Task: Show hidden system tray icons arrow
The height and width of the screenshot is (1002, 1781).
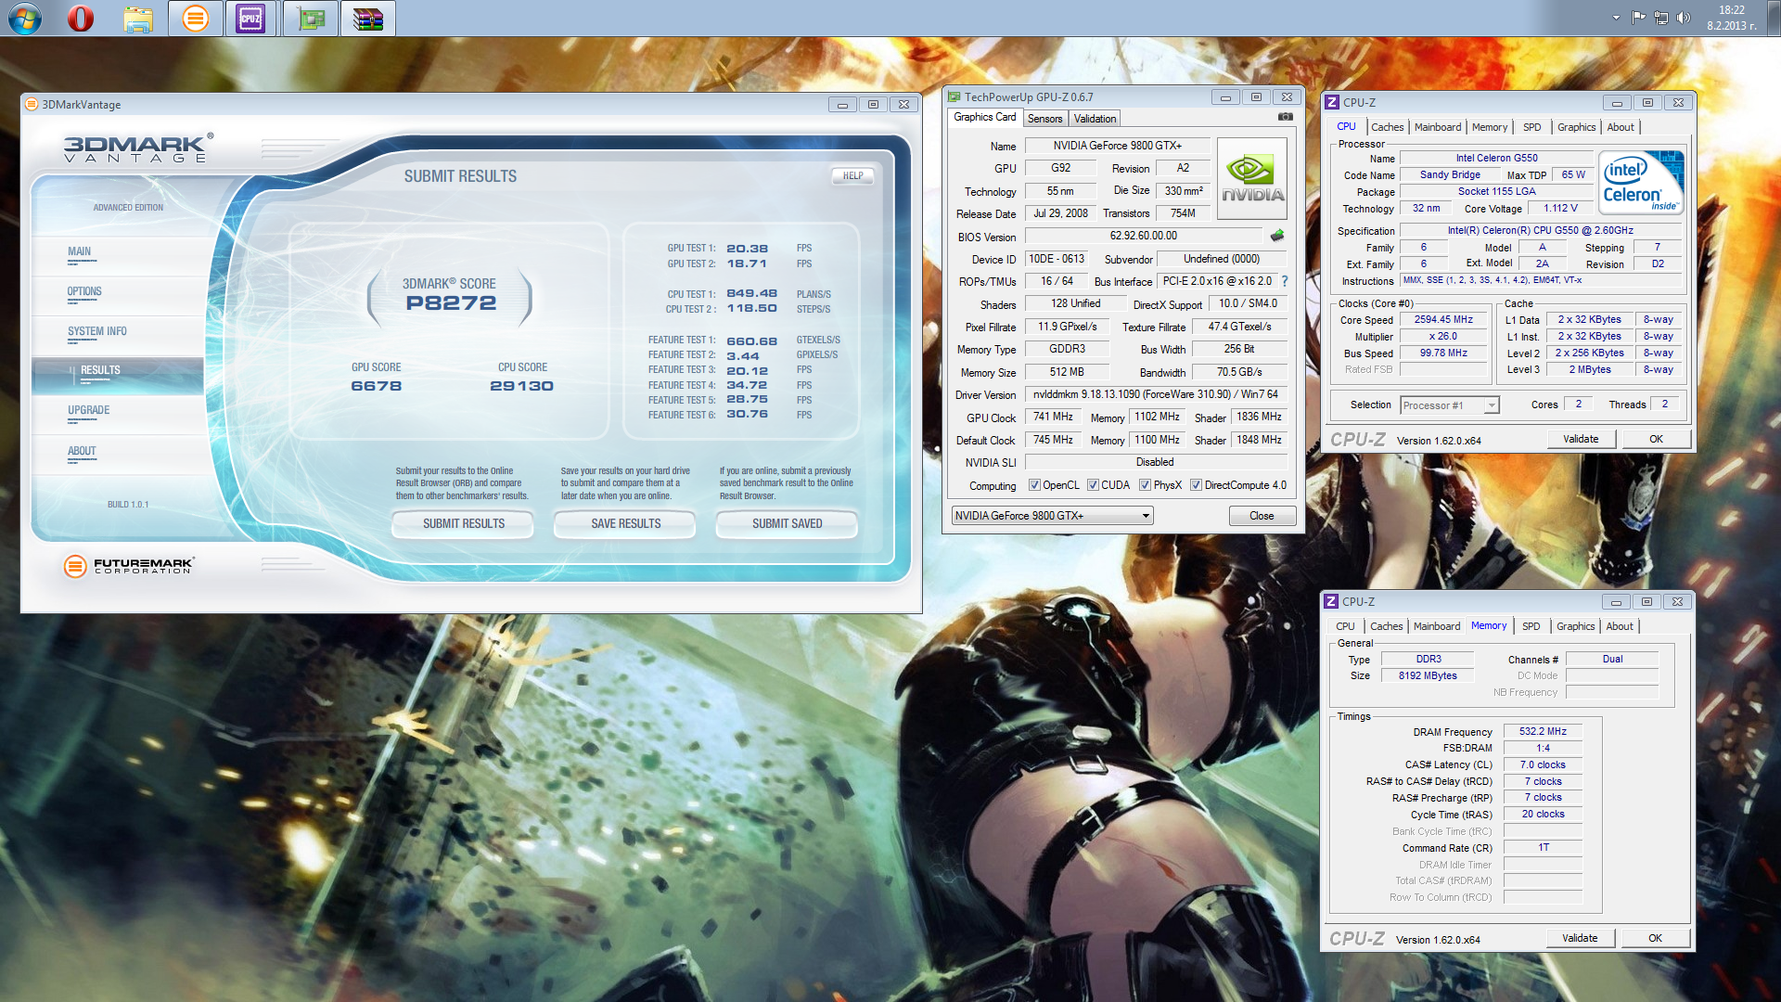Action: coord(1616,18)
